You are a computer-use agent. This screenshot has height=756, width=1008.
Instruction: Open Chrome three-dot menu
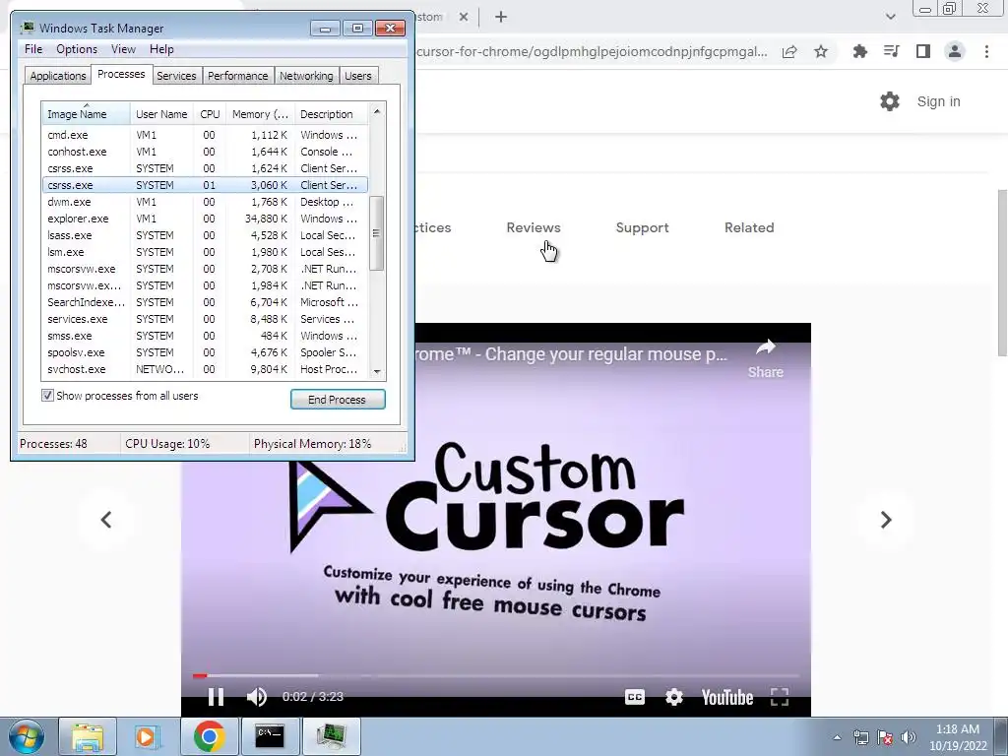click(x=986, y=51)
